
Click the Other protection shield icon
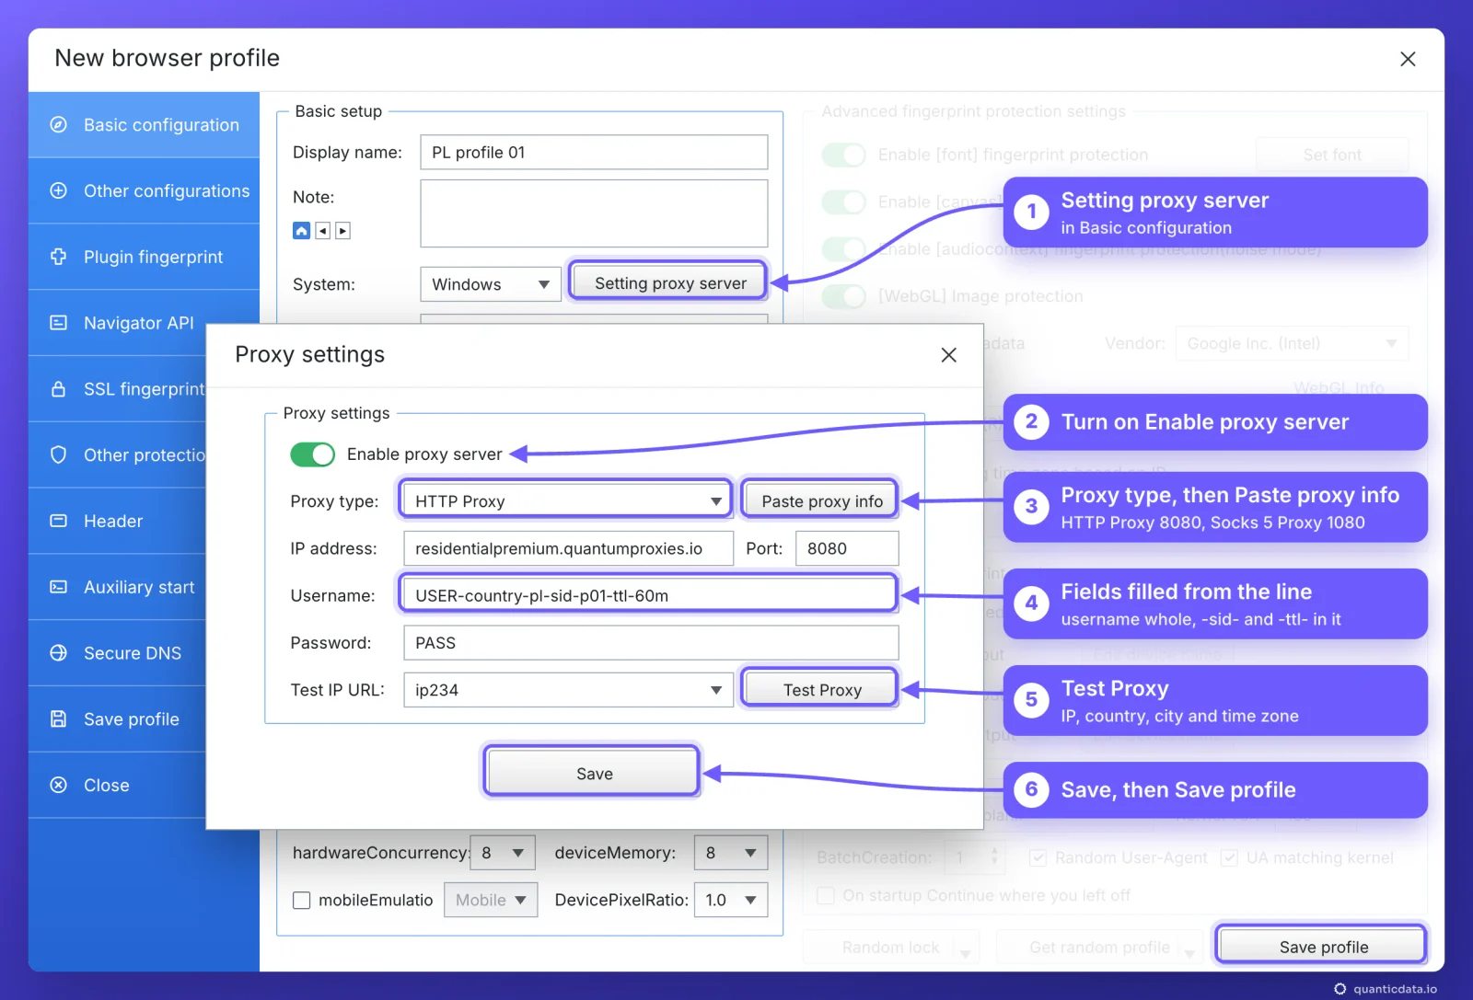click(x=58, y=454)
